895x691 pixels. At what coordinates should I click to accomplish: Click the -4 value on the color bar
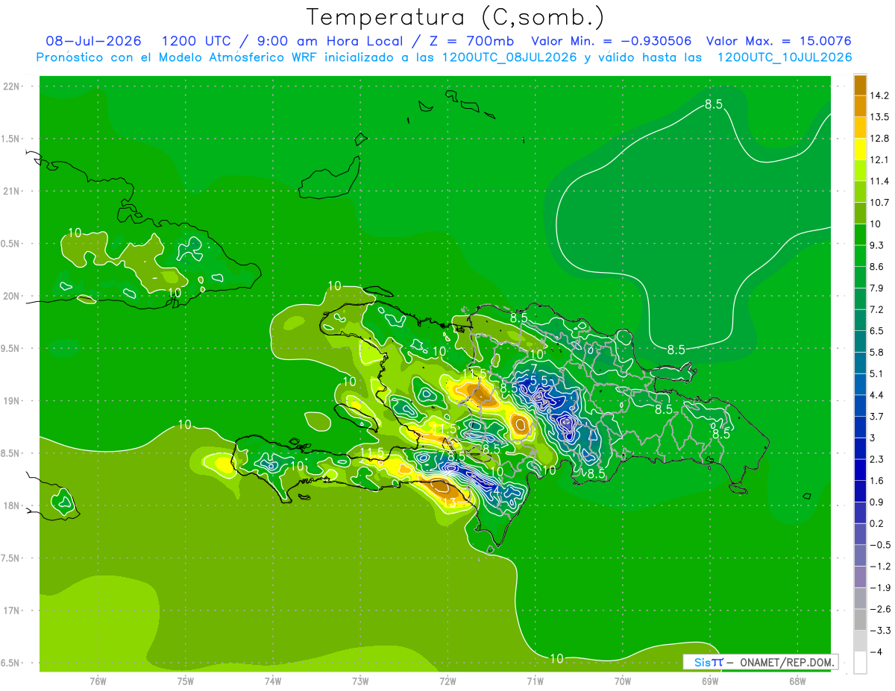pos(875,651)
